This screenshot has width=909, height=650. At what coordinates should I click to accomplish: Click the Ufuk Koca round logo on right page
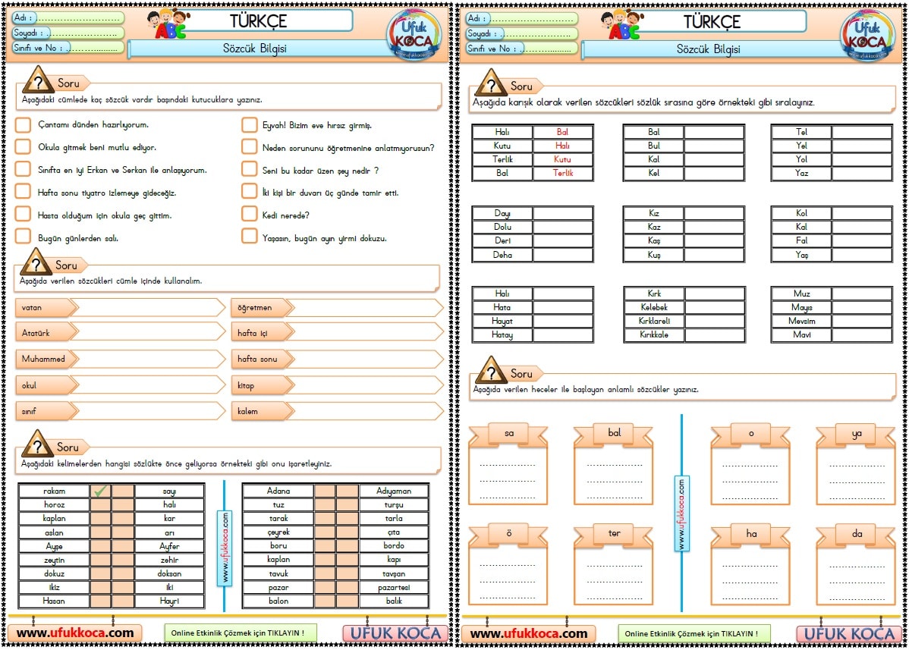coord(868,35)
